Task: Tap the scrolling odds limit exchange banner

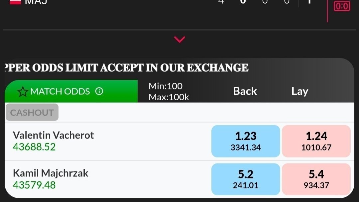Action: point(126,68)
